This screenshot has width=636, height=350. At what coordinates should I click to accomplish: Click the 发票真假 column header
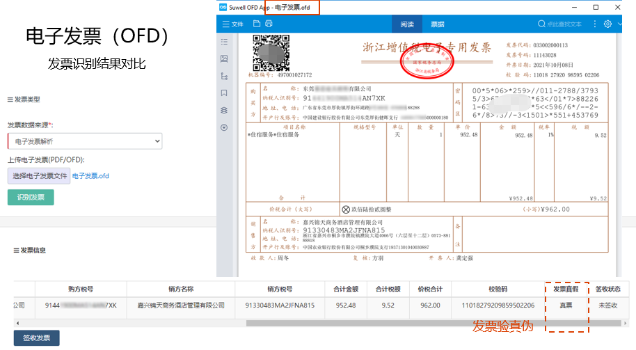point(566,289)
